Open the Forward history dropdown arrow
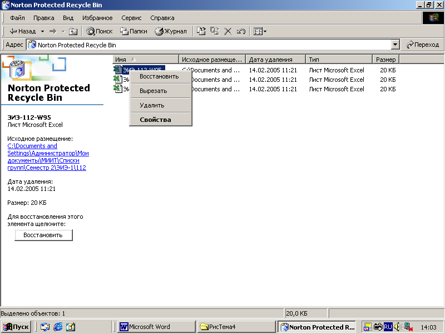 [63, 31]
